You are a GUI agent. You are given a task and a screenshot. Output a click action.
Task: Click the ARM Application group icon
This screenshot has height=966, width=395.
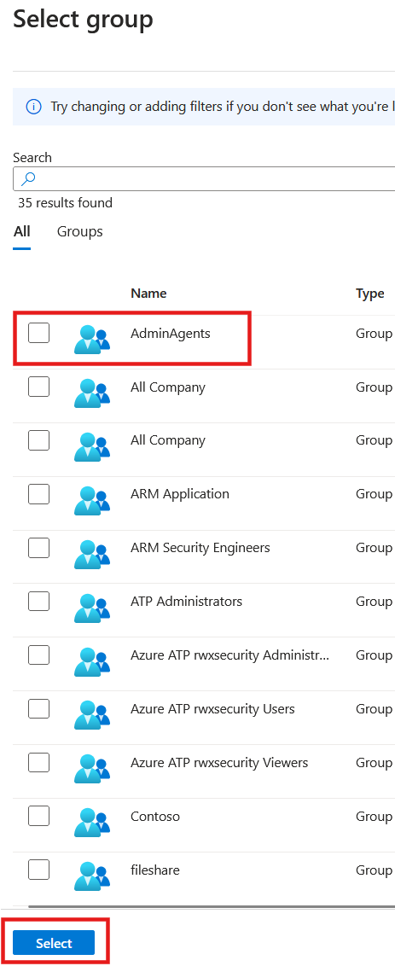click(x=92, y=499)
